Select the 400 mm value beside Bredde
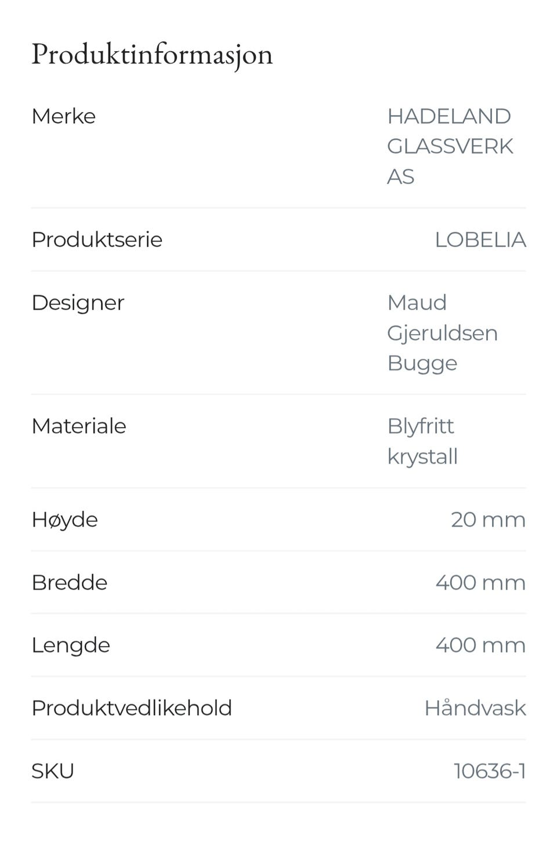 tap(480, 582)
